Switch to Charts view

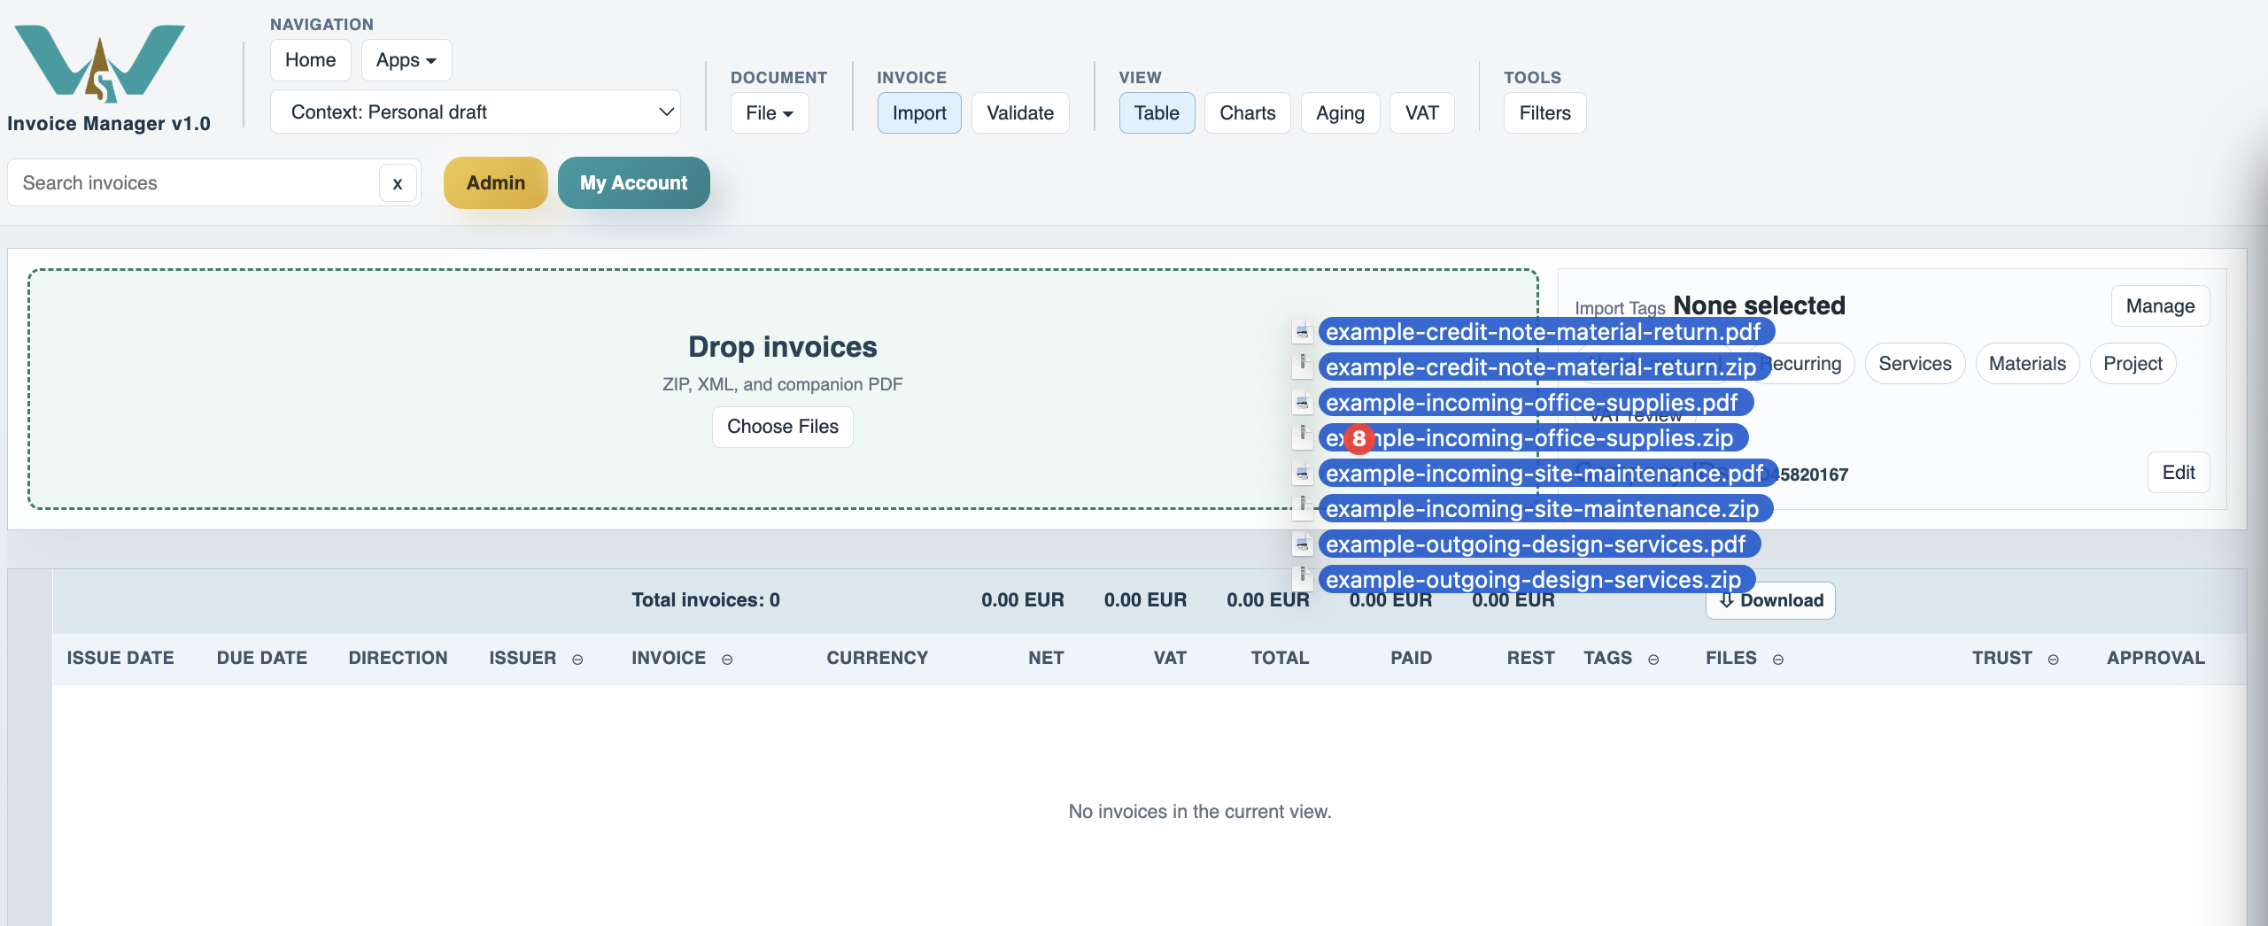pos(1248,113)
